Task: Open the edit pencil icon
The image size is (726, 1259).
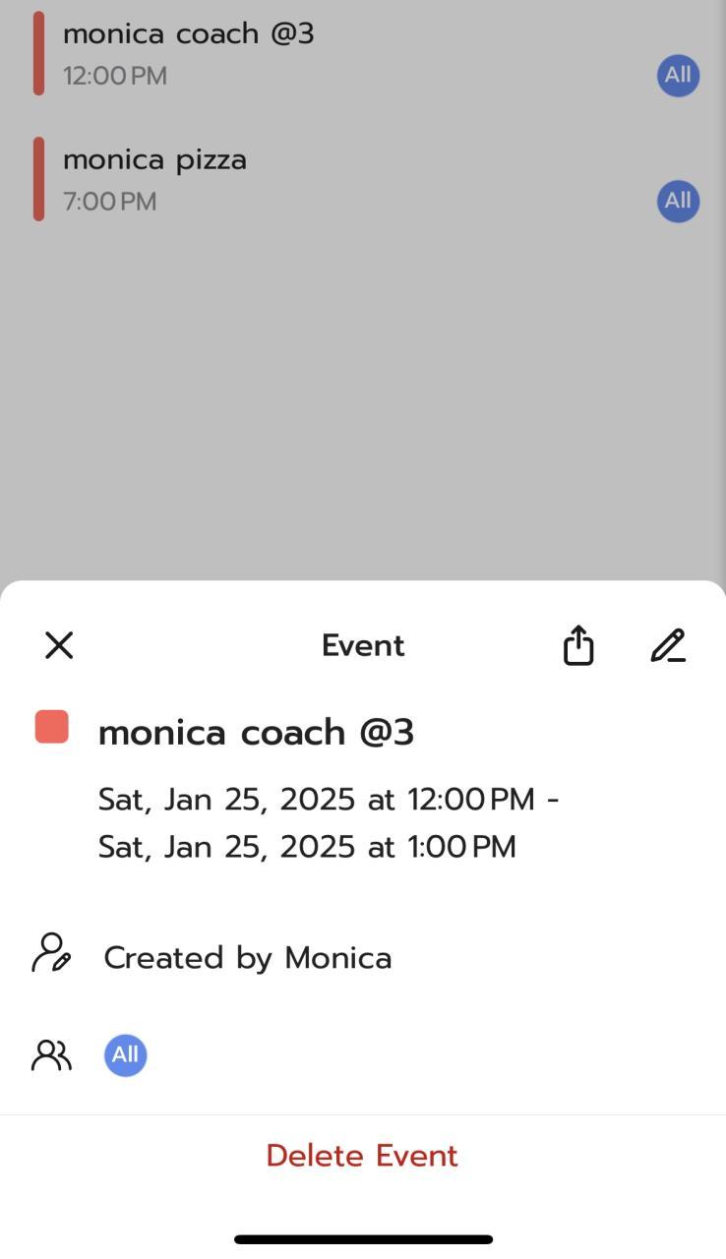Action: pos(668,645)
